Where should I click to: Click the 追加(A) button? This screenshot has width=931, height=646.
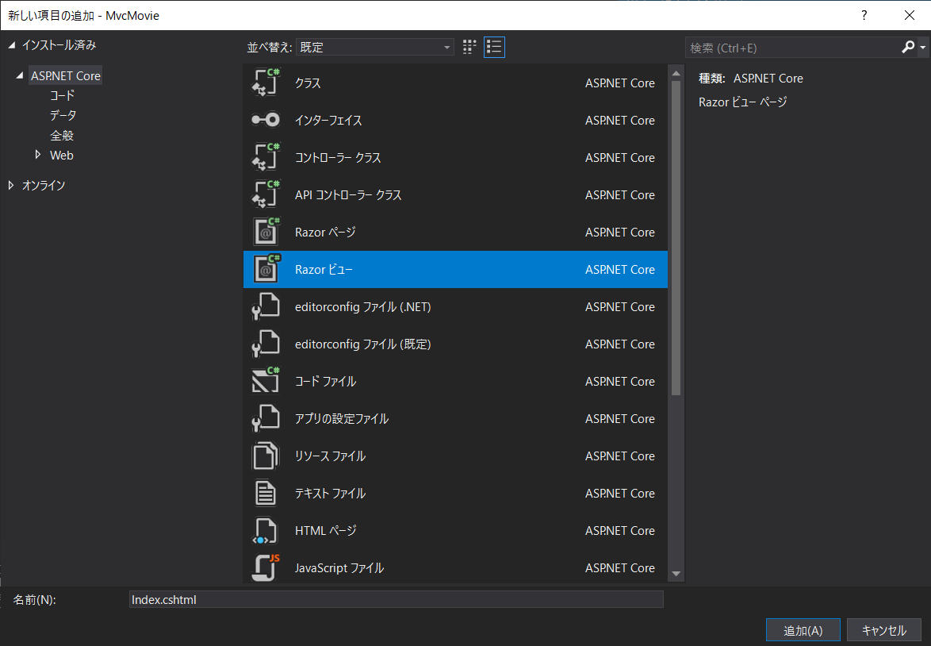click(x=803, y=630)
